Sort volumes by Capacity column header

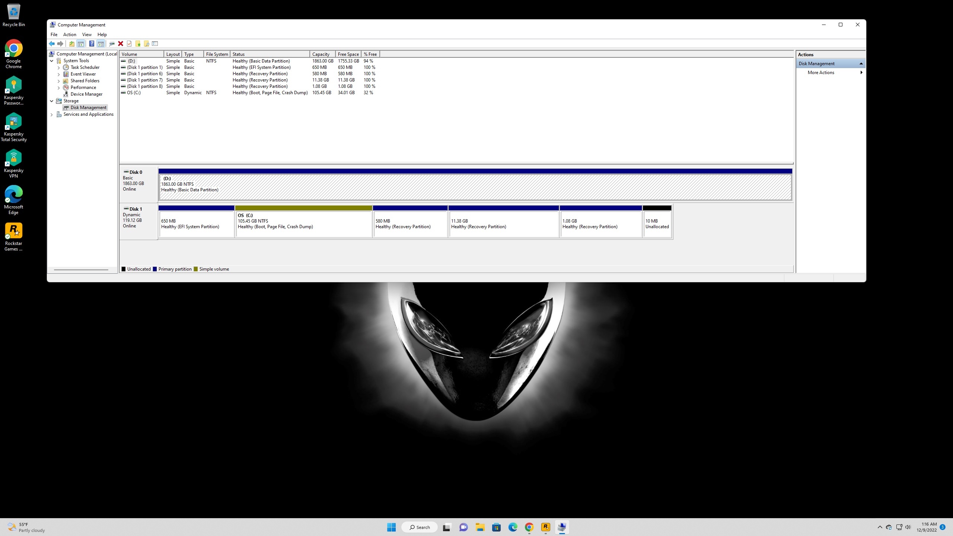322,54
